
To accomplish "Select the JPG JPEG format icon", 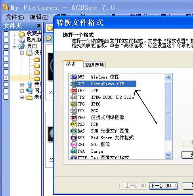I will tap(74, 104).
